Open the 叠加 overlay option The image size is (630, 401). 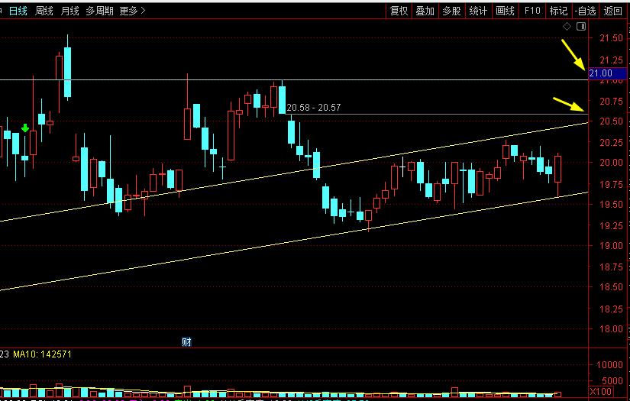[x=425, y=11]
